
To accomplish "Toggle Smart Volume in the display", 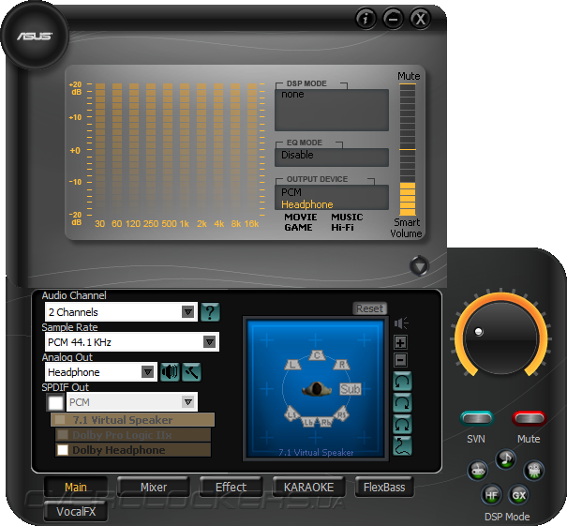I will tap(407, 228).
